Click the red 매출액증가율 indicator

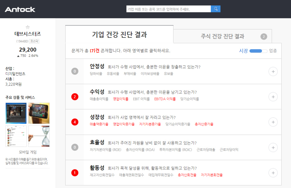point(99,124)
